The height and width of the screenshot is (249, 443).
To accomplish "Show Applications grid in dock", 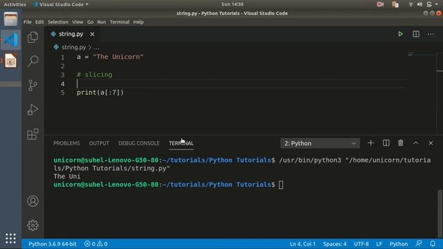I will (10, 238).
